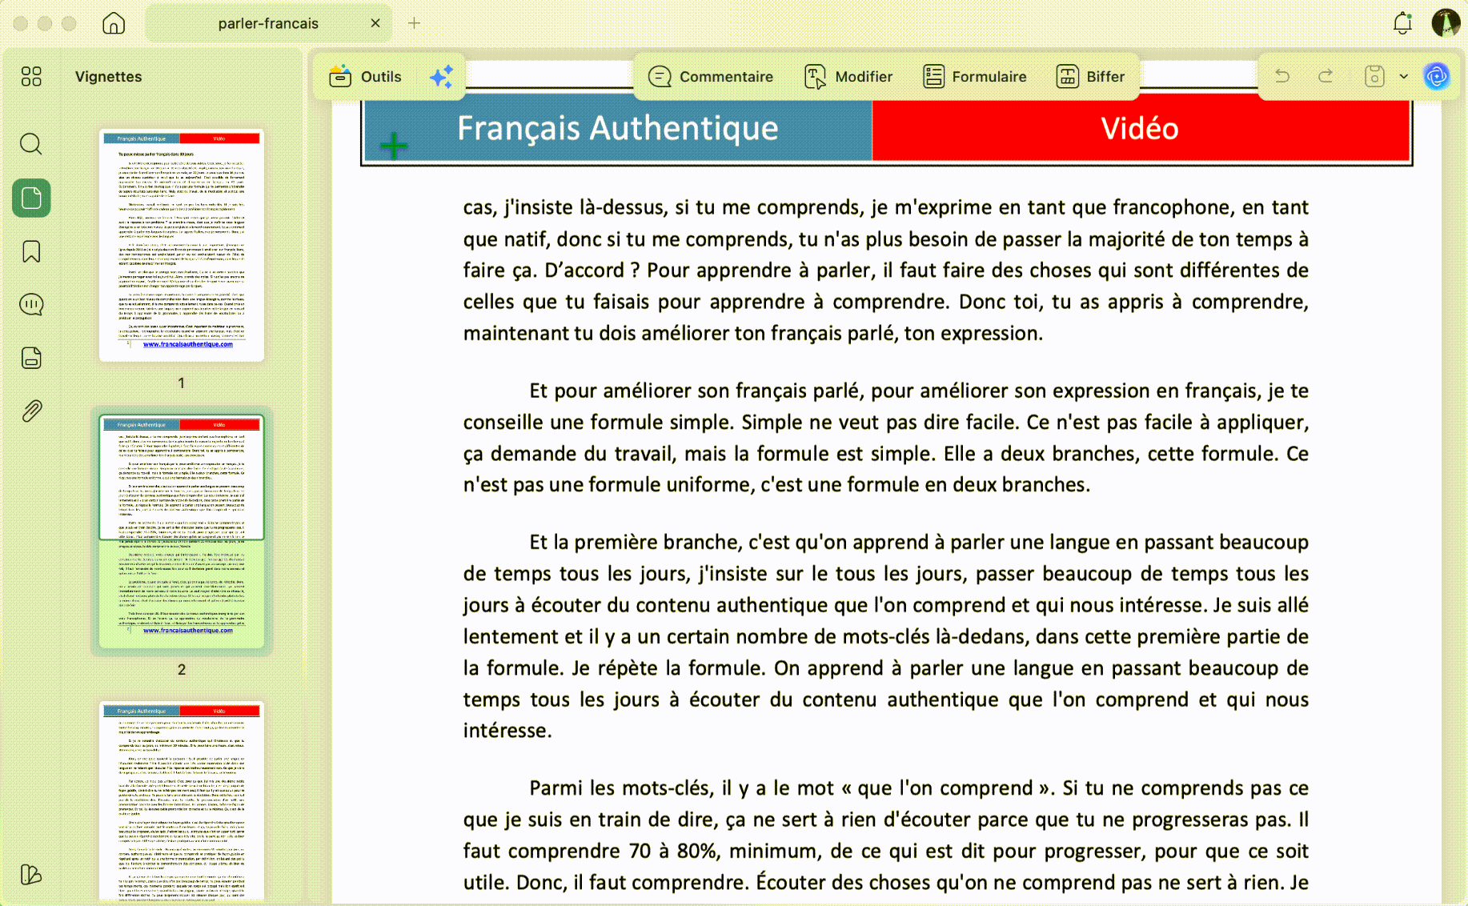Click the bottom-left sidebar app icon

click(31, 874)
